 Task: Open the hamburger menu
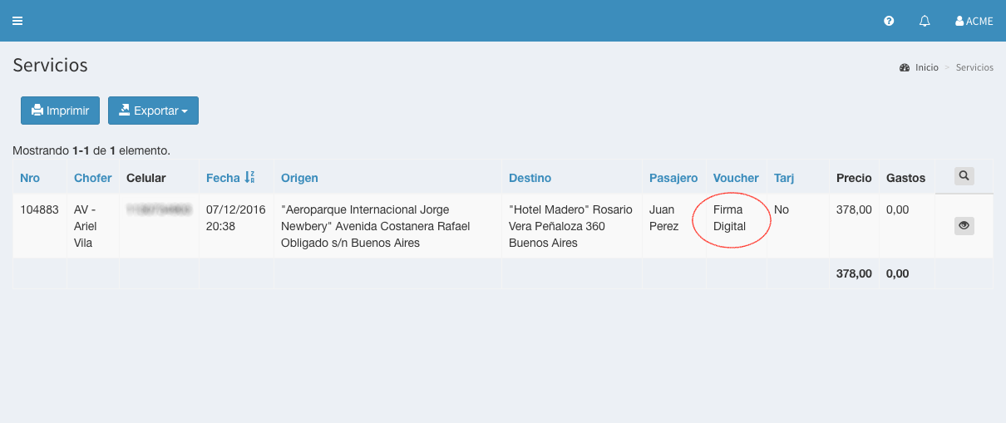(x=17, y=21)
